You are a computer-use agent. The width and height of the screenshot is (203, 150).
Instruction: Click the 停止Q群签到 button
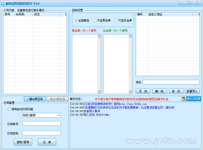click(58, 99)
